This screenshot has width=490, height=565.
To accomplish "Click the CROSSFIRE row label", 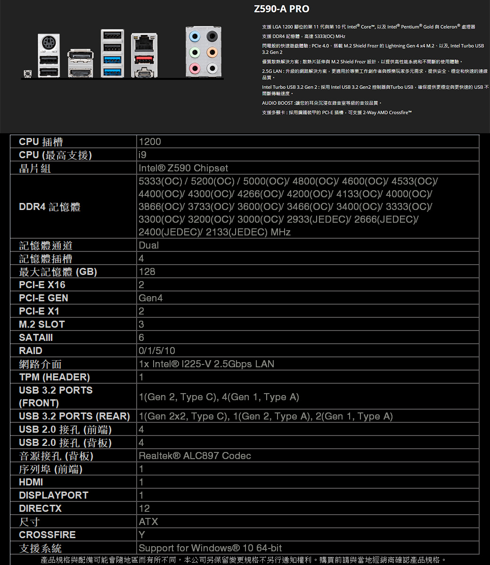I will coord(47,535).
